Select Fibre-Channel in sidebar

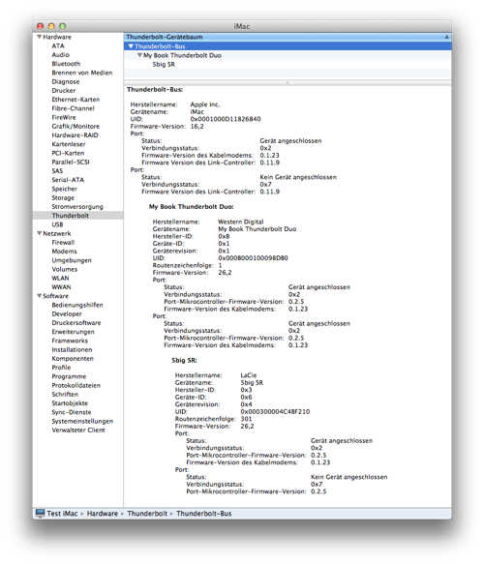(73, 108)
